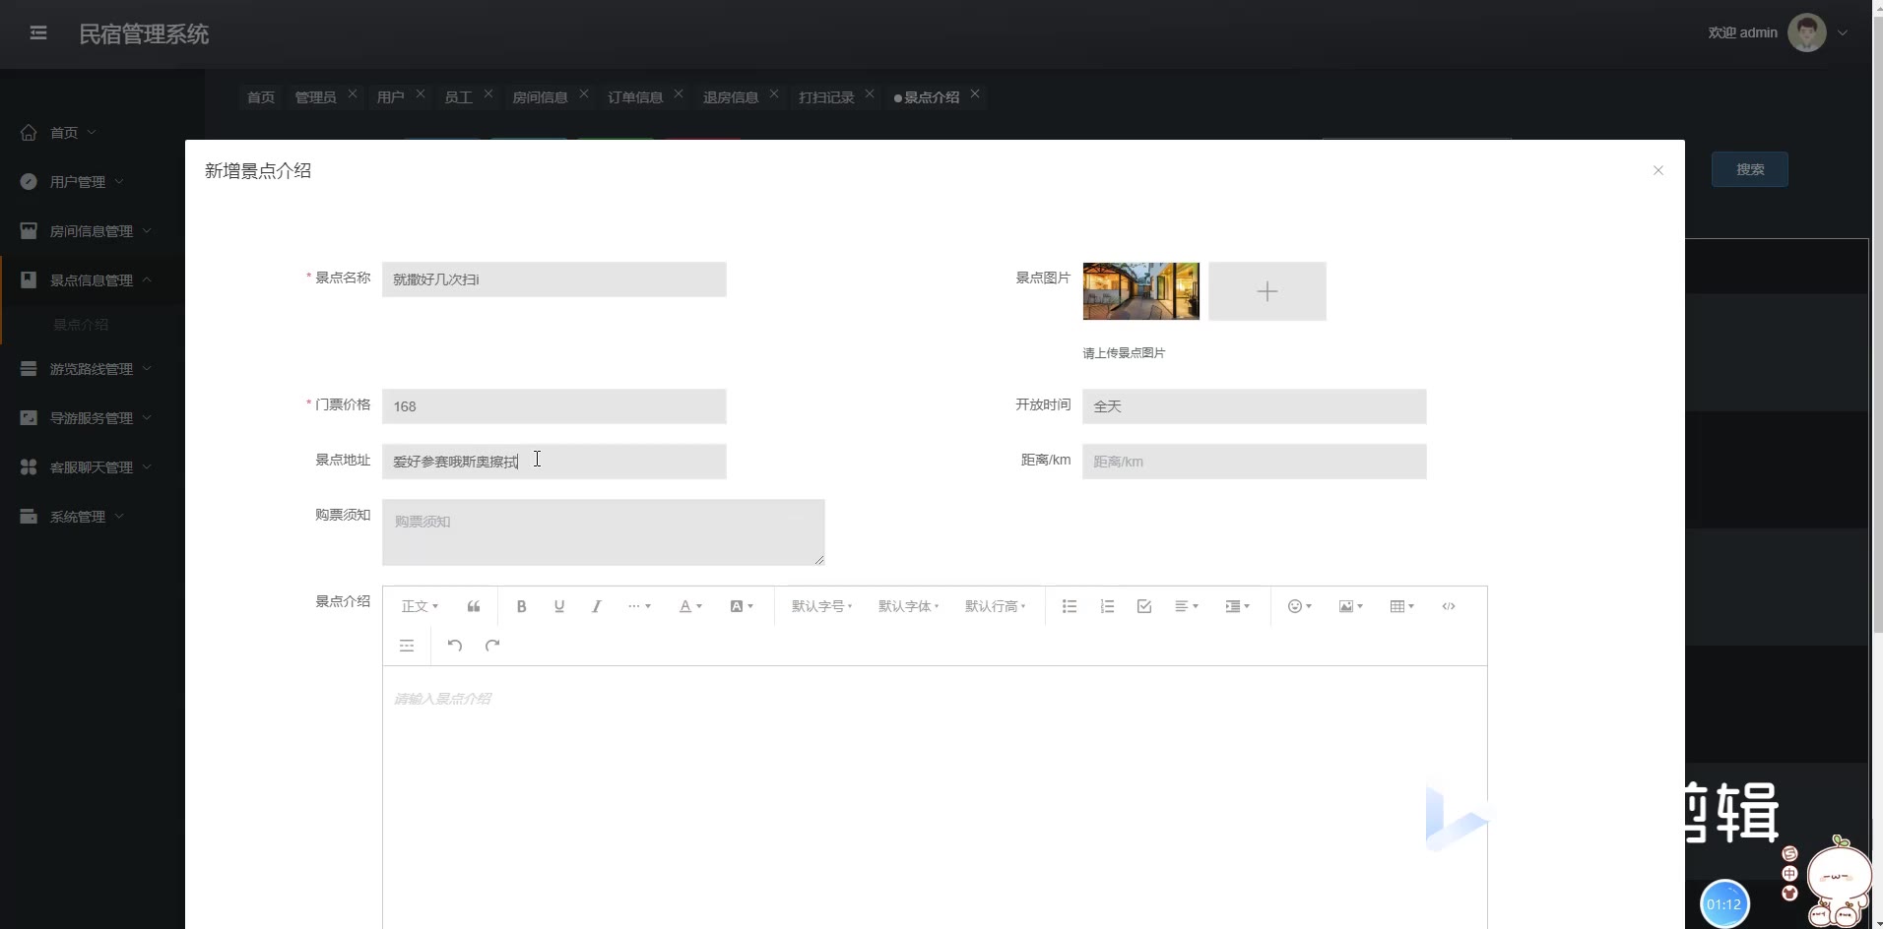Viewport: 1883px width, 929px height.
Task: Click the uploaded scenic spot thumbnail
Action: click(1141, 291)
